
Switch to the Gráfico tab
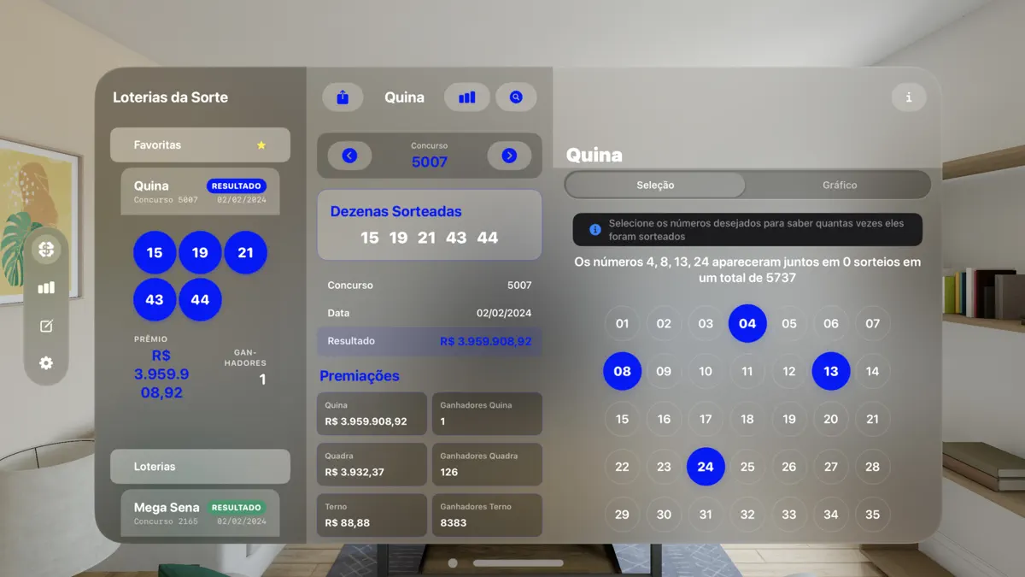click(x=840, y=185)
